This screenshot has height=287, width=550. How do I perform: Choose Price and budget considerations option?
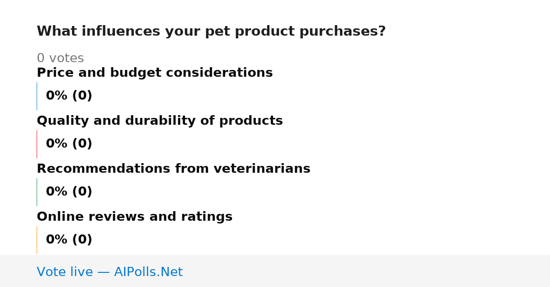click(x=154, y=73)
